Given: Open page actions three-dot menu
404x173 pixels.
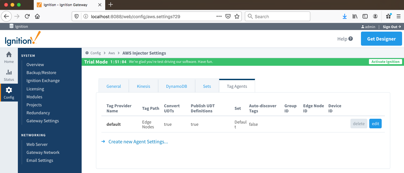Looking at the screenshot, I should tap(219, 16).
